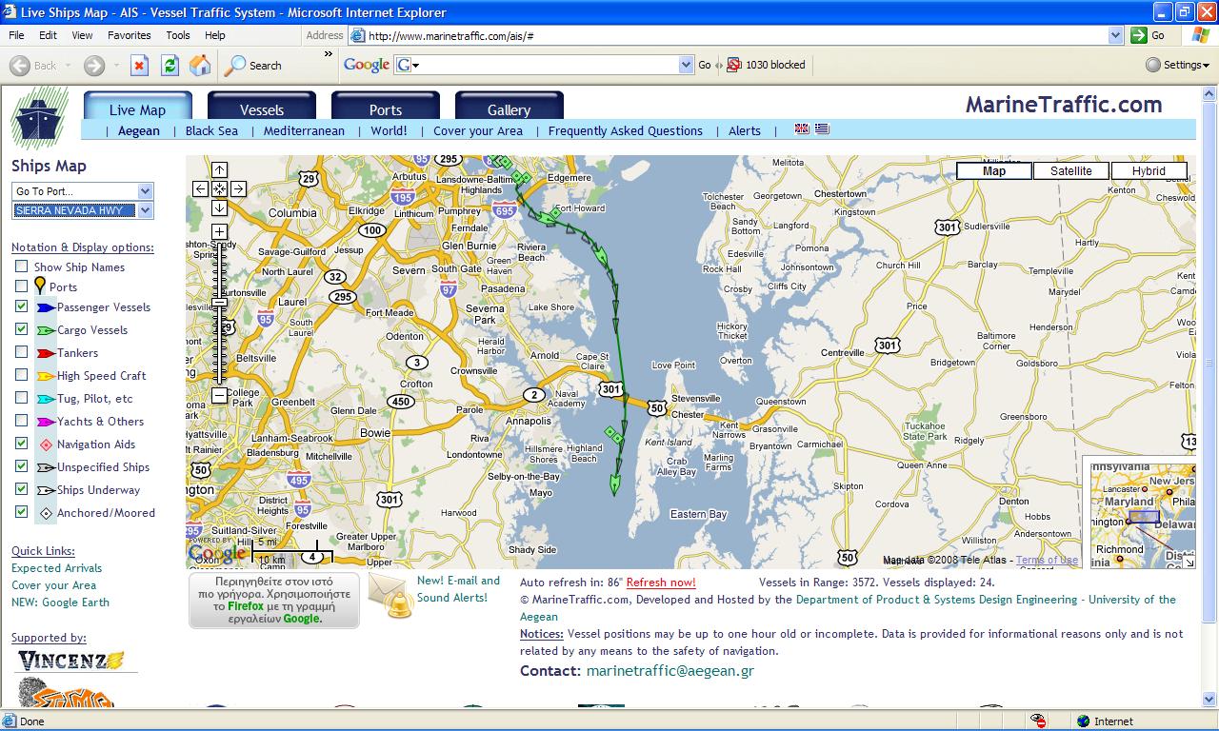
Task: Click the popup blocker '1030 blocked' icon
Action: click(734, 65)
